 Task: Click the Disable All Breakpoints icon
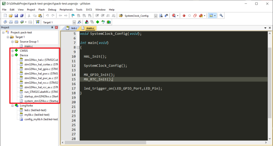[x=195, y=15]
